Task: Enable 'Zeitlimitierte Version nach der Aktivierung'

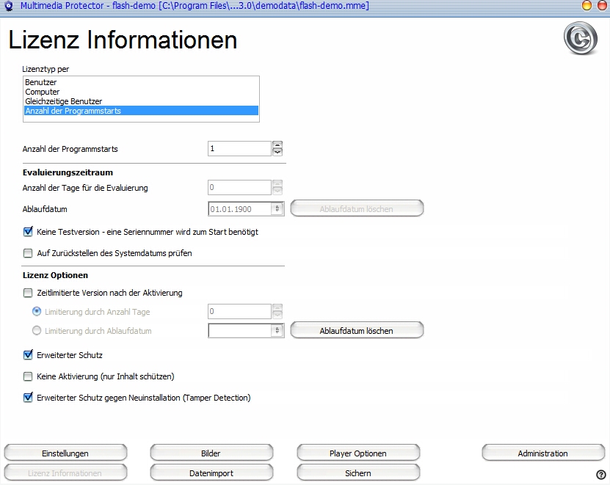Action: point(29,293)
